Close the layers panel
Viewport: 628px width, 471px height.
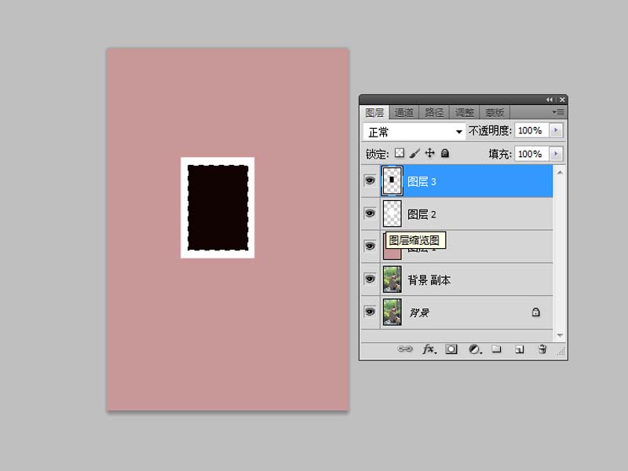[x=562, y=100]
